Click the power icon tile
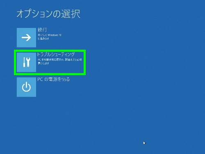Viewport: 205px width, 154px height. pos(26,87)
